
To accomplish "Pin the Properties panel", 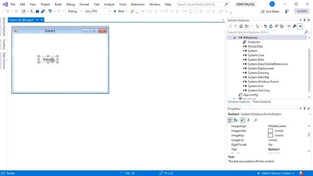I will tap(304, 109).
